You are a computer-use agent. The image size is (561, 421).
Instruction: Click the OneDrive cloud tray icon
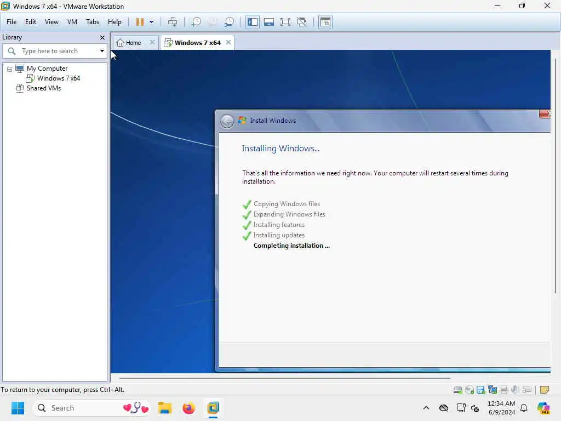pyautogui.click(x=444, y=408)
